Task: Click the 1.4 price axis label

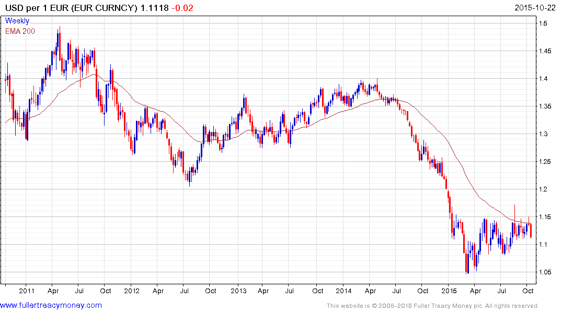Action: click(x=543, y=79)
